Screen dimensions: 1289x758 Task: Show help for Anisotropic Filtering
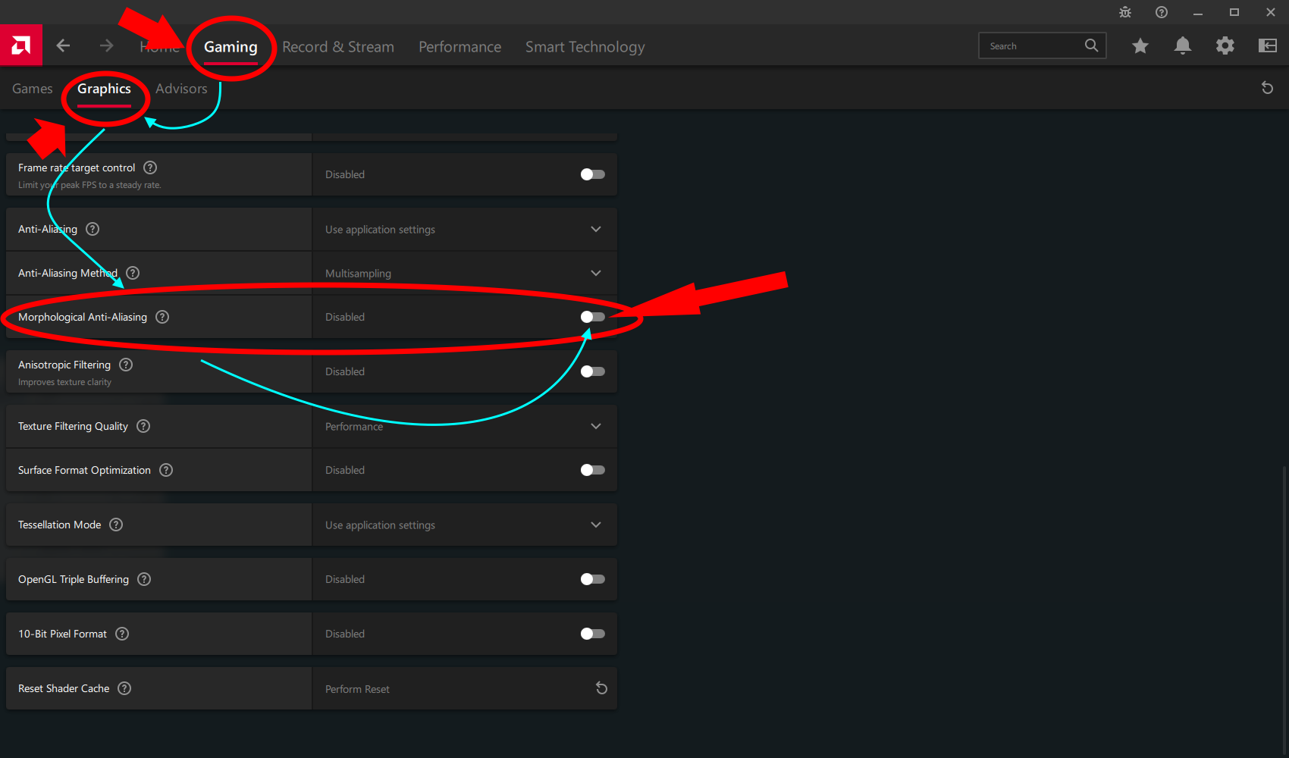pos(126,365)
